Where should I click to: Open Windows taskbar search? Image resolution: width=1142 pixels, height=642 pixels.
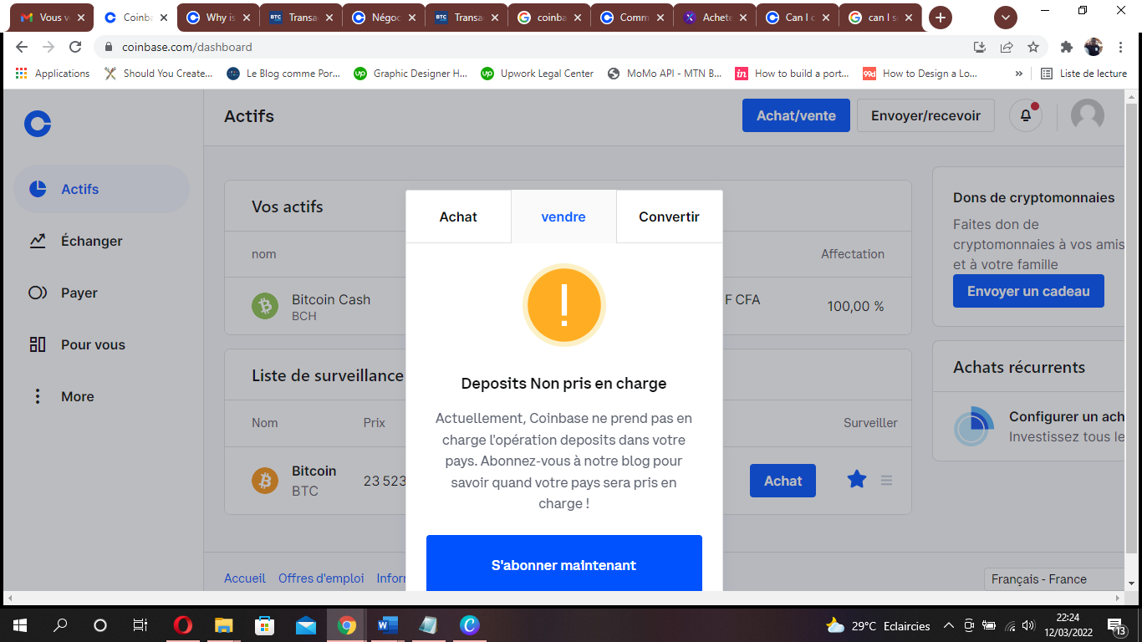[x=60, y=625]
